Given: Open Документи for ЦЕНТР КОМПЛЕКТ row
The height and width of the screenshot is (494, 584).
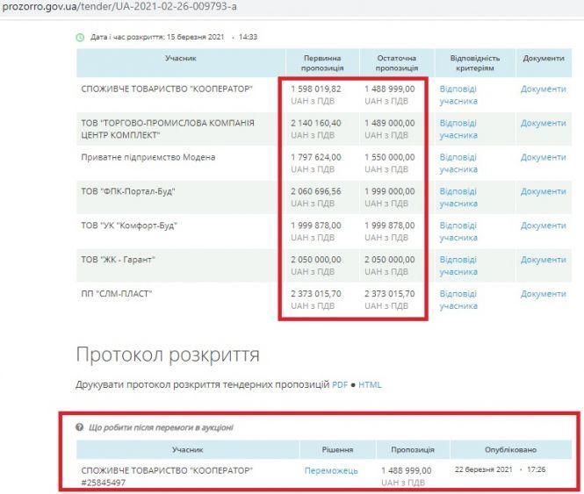Looking at the screenshot, I should (543, 123).
